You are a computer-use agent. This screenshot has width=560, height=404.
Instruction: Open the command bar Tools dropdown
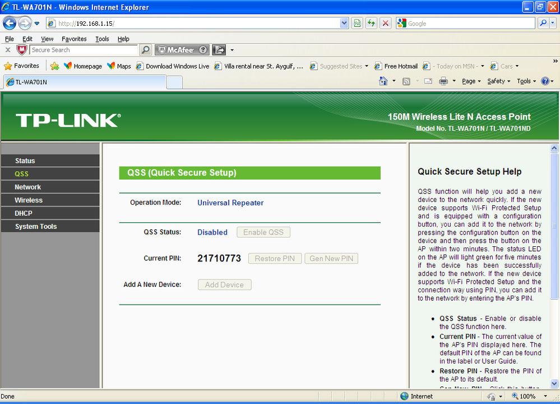[x=526, y=81]
